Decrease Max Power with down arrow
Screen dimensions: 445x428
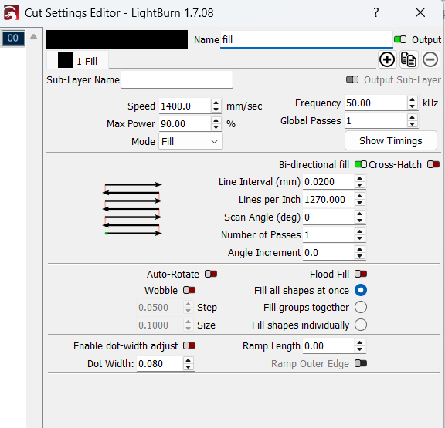[216, 127]
